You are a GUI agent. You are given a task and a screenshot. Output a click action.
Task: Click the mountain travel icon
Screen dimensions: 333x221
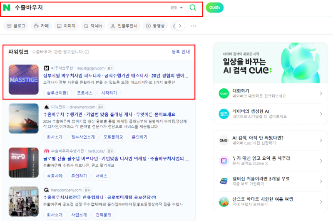pos(224,202)
